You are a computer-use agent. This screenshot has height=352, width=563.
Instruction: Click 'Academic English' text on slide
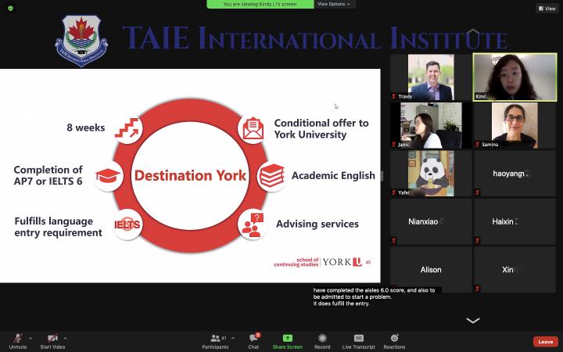click(x=333, y=176)
